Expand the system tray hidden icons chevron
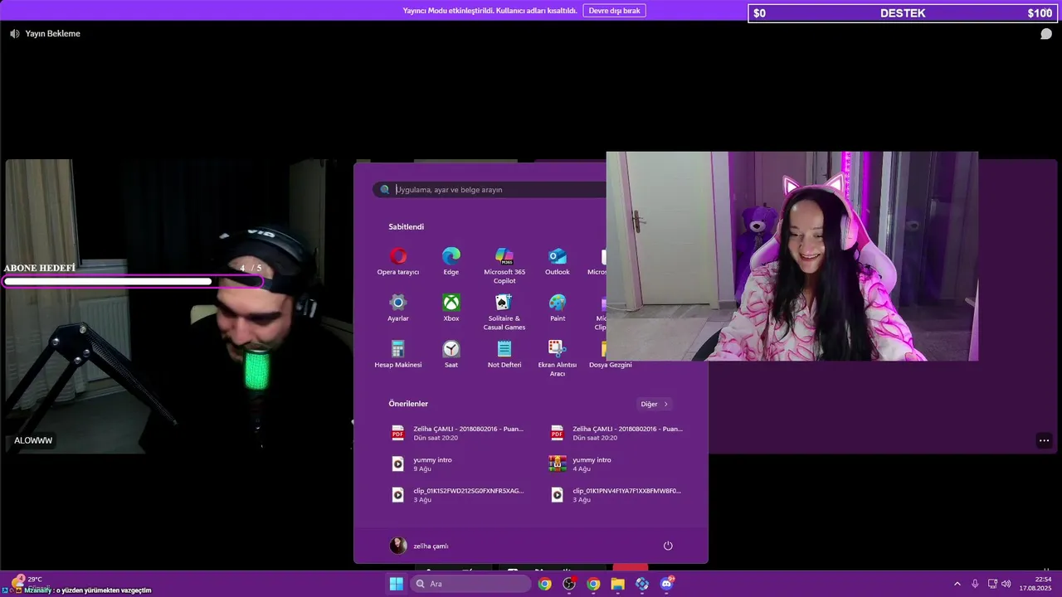 tap(957, 584)
